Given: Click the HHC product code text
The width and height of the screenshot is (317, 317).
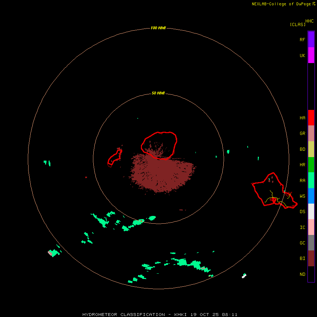Looking at the screenshot, I should (x=310, y=21).
